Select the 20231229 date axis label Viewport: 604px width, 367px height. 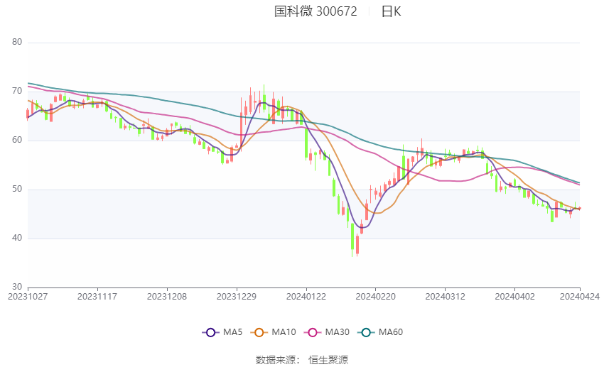coord(237,297)
